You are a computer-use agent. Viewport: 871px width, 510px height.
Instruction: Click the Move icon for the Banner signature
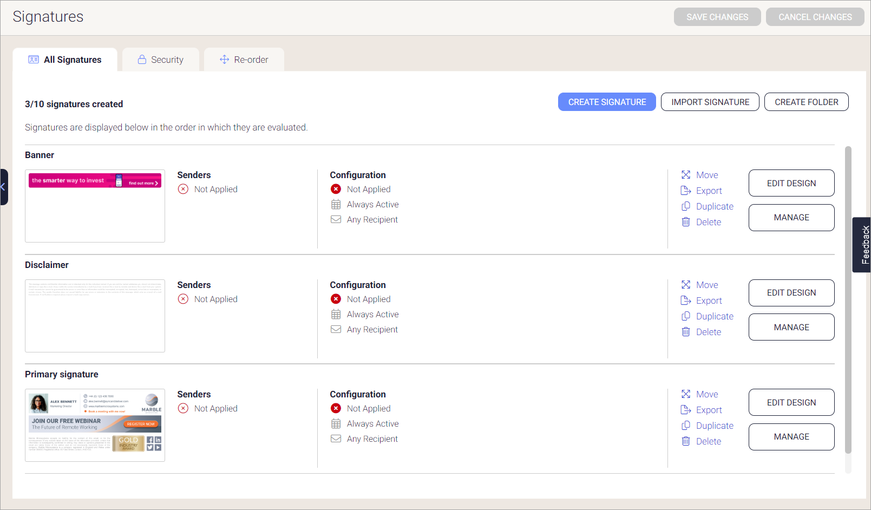click(686, 175)
